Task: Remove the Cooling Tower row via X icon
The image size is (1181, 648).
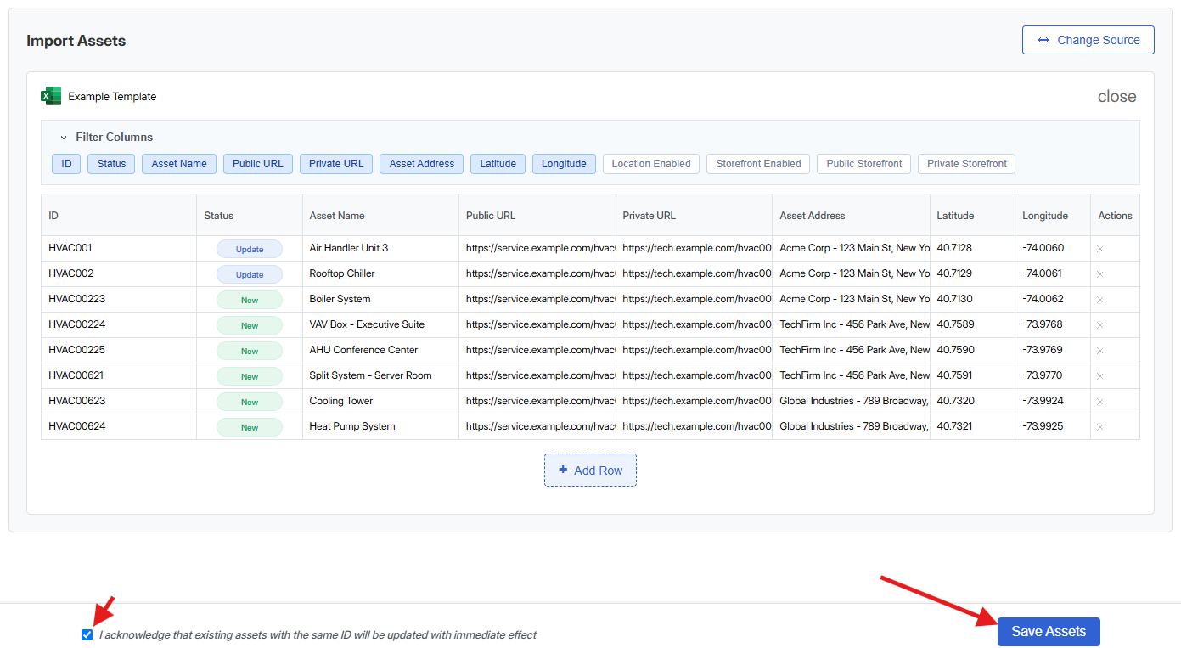Action: click(1099, 402)
